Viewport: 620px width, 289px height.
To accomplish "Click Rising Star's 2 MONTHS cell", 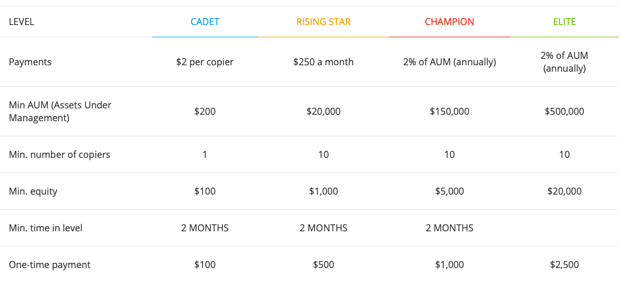I will pyautogui.click(x=323, y=228).
